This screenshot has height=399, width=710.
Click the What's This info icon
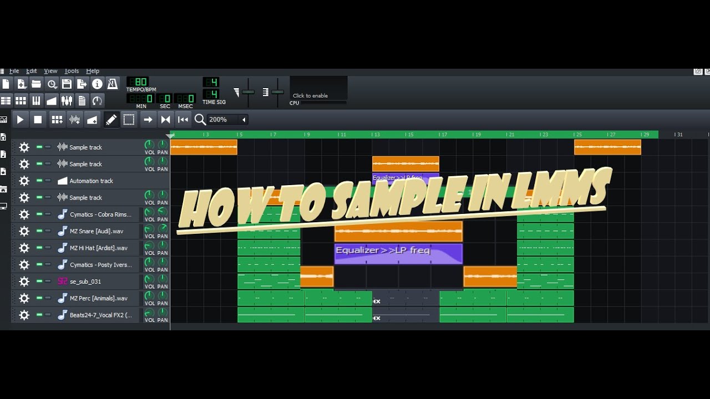(x=97, y=84)
